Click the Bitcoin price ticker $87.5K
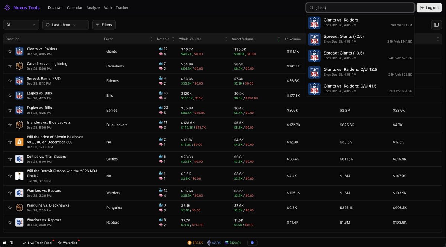446x247 pixels. pos(195,243)
